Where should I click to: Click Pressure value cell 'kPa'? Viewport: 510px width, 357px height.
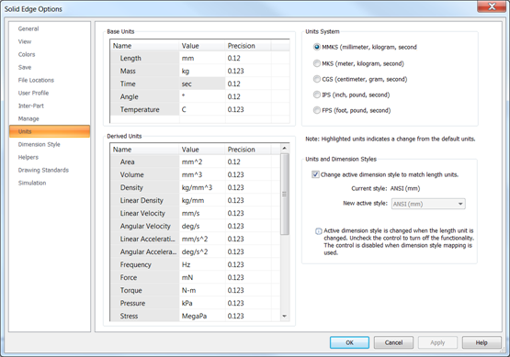[x=202, y=303]
